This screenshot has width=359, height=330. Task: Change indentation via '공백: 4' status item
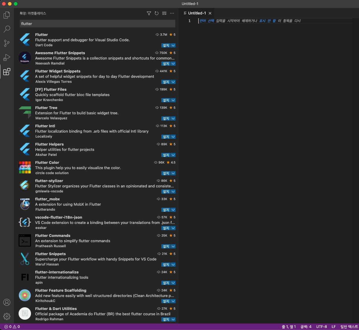coord(306,326)
